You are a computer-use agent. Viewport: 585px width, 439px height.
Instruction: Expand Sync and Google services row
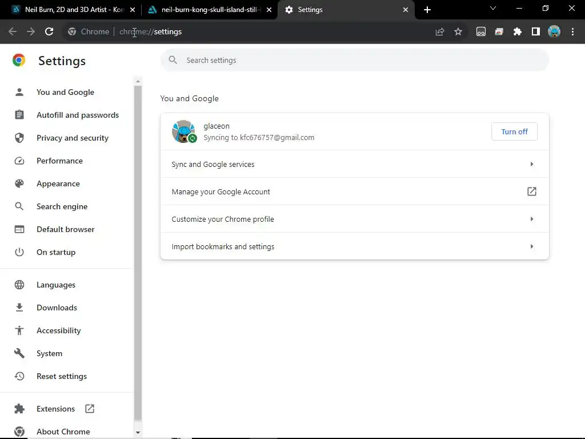coord(354,164)
